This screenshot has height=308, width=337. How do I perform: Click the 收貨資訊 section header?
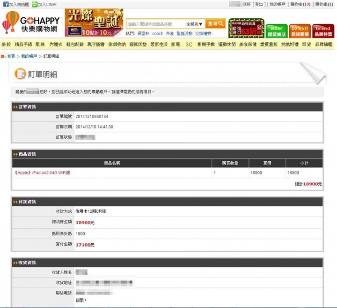[167, 263]
